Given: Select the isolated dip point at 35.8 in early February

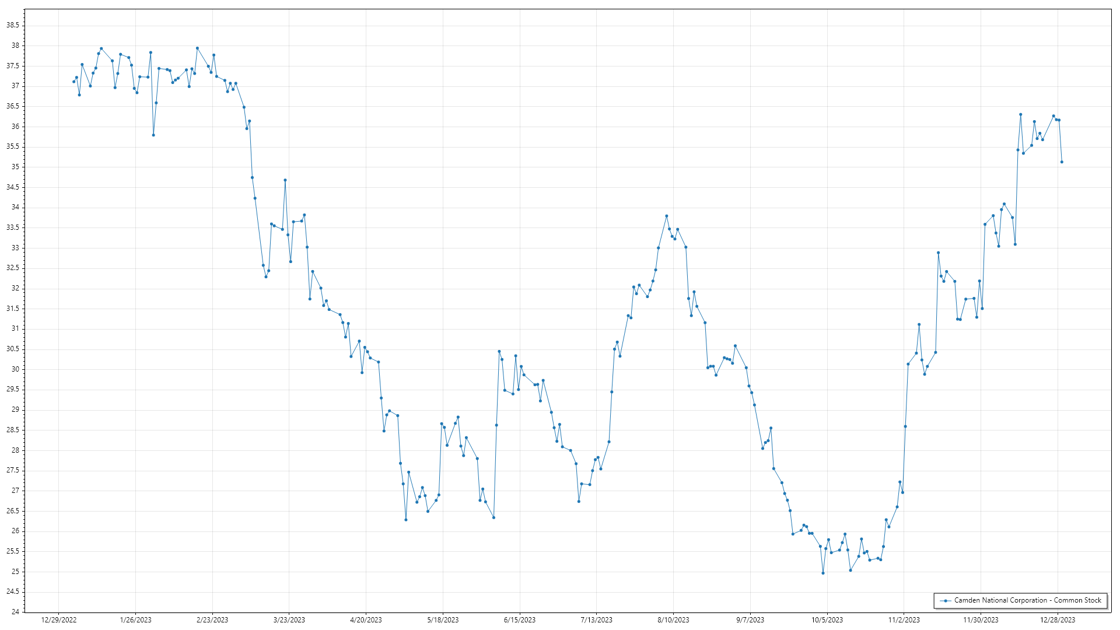Looking at the screenshot, I should coord(153,135).
